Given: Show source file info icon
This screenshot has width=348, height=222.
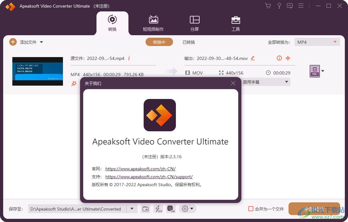Looking at the screenshot, I should point(129,58).
